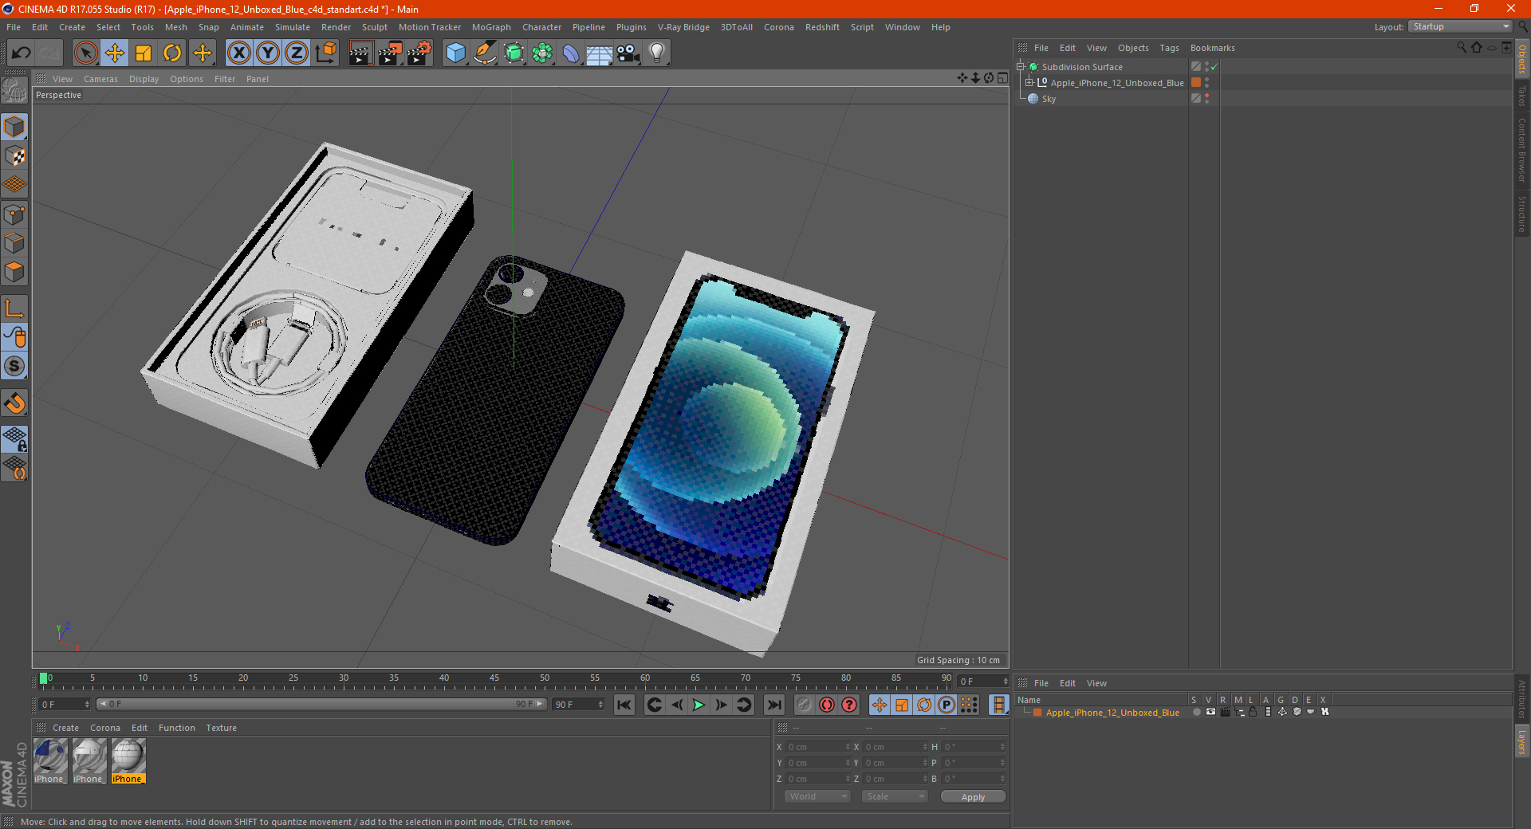Go to end of animation
Screen dimensions: 1531x829
(x=773, y=705)
